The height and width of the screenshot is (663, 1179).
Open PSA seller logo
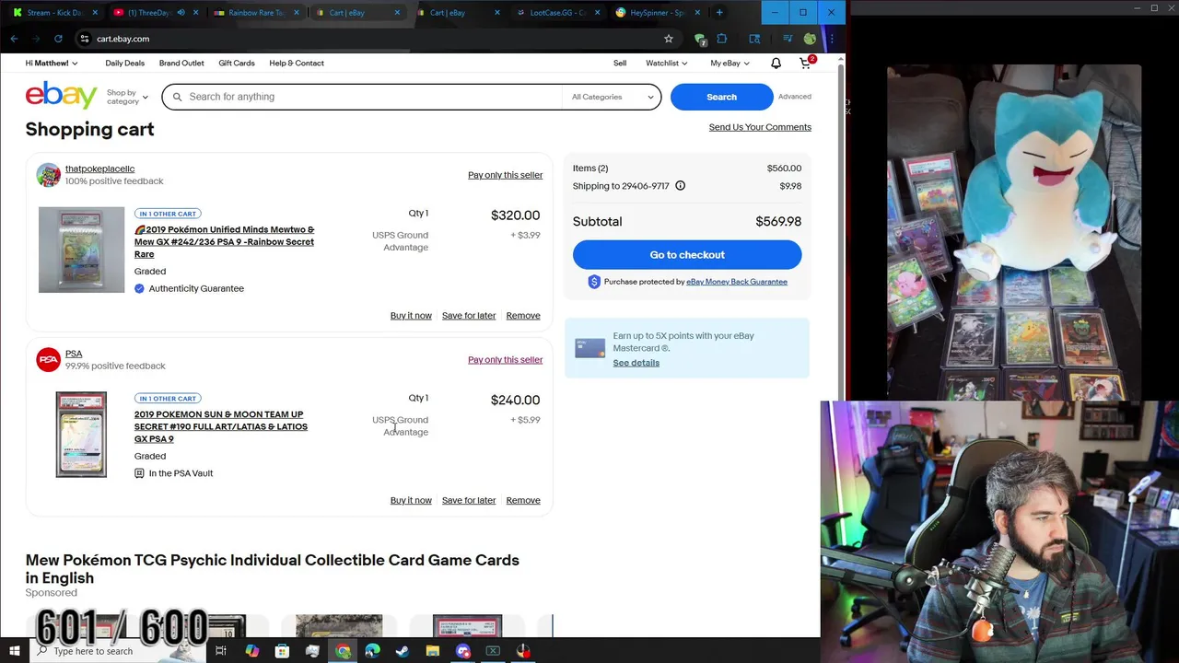pos(48,359)
